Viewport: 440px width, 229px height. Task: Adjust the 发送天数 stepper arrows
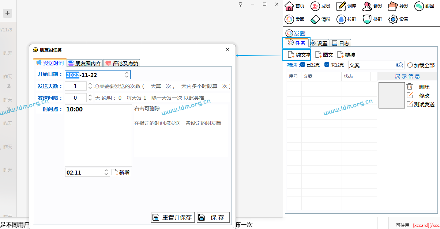point(90,86)
